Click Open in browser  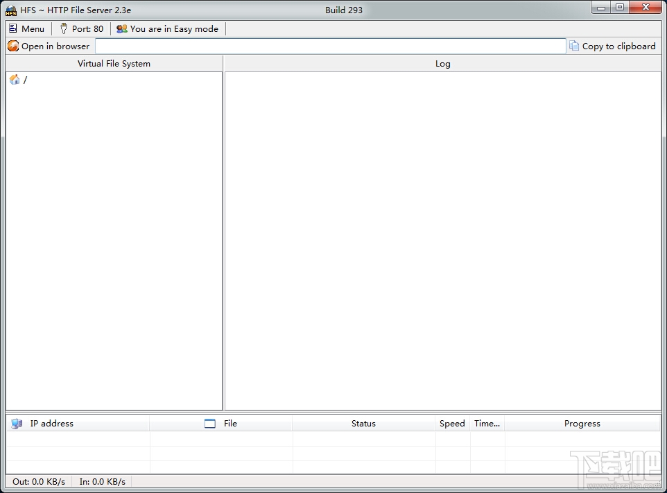(x=49, y=46)
